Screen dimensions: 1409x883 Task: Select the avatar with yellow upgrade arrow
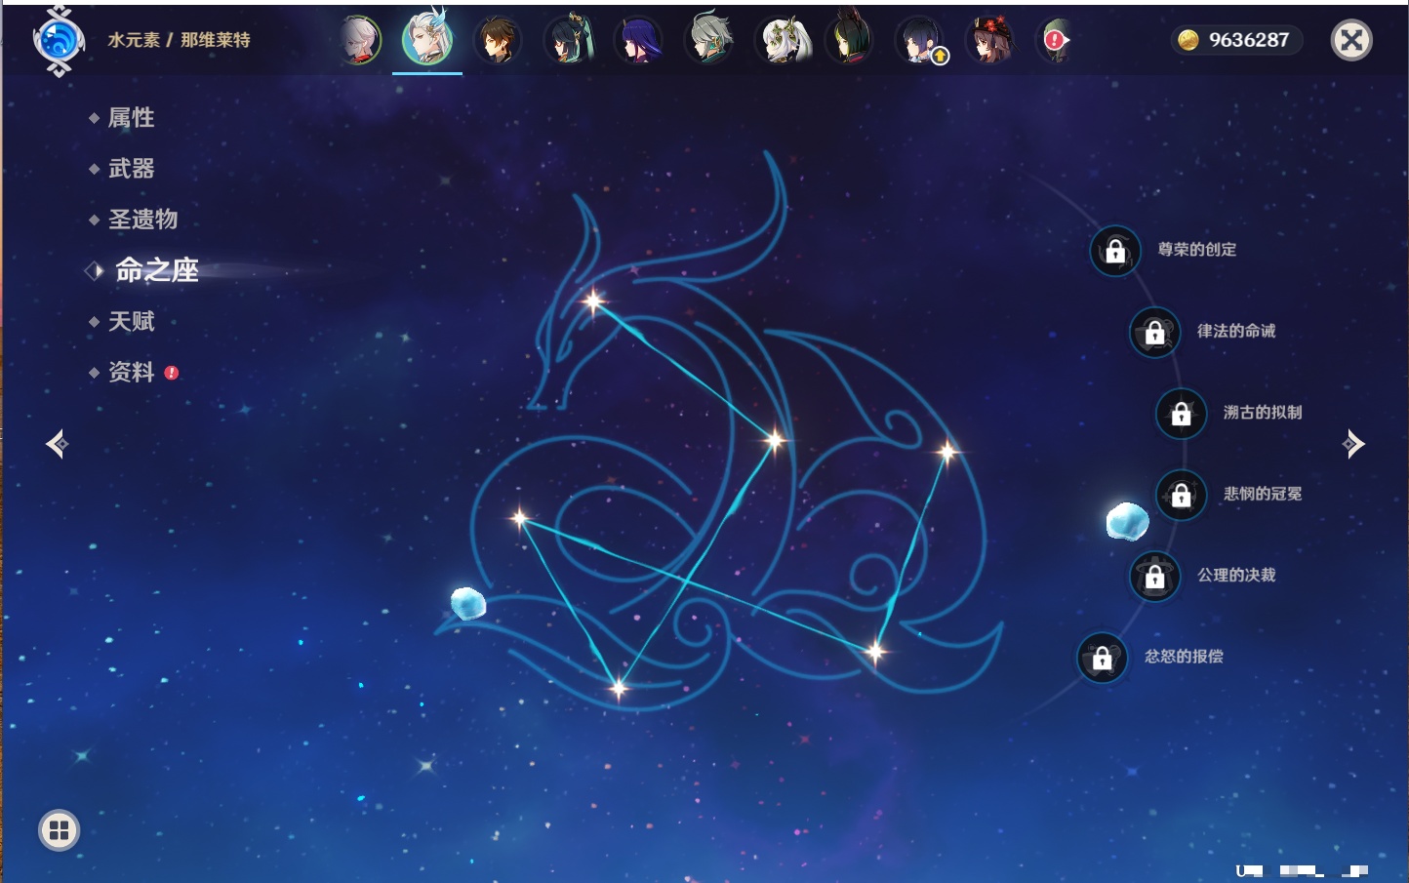(920, 41)
